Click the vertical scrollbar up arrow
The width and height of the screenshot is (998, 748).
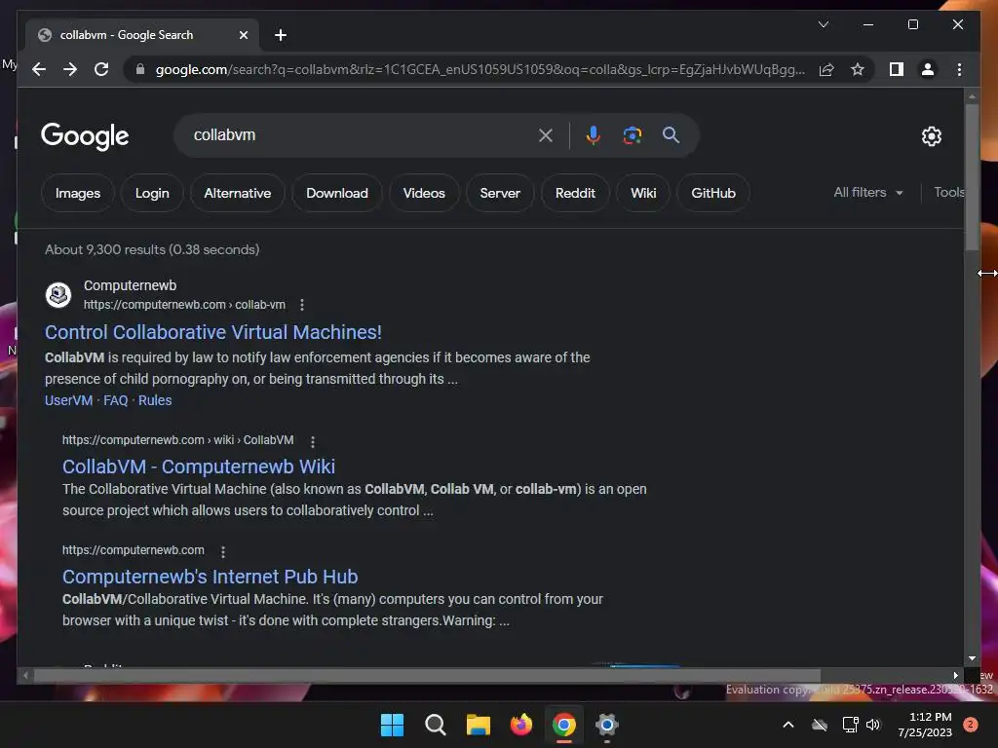pos(972,96)
